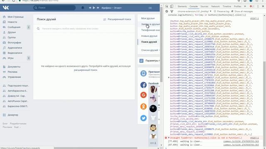The height and width of the screenshot is (149, 266).
Task: Open the lion avatar in chat strip
Action: [x=153, y=128]
